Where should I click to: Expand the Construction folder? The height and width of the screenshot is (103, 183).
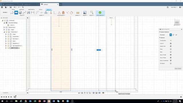(6, 37)
